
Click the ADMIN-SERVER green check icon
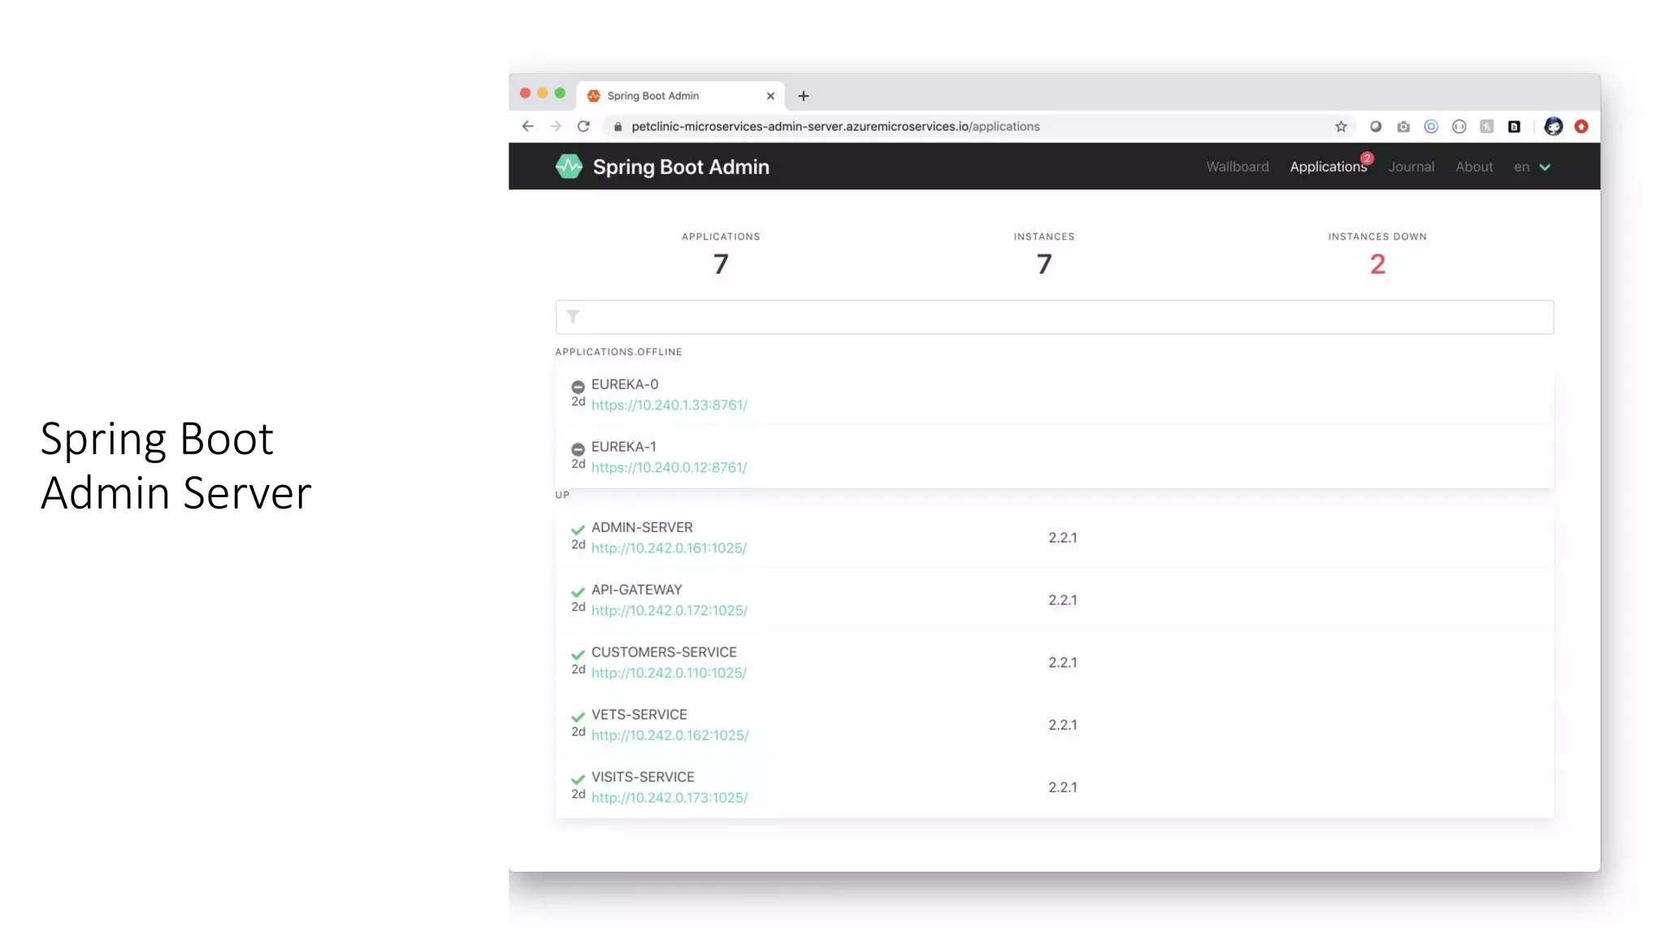coord(578,530)
